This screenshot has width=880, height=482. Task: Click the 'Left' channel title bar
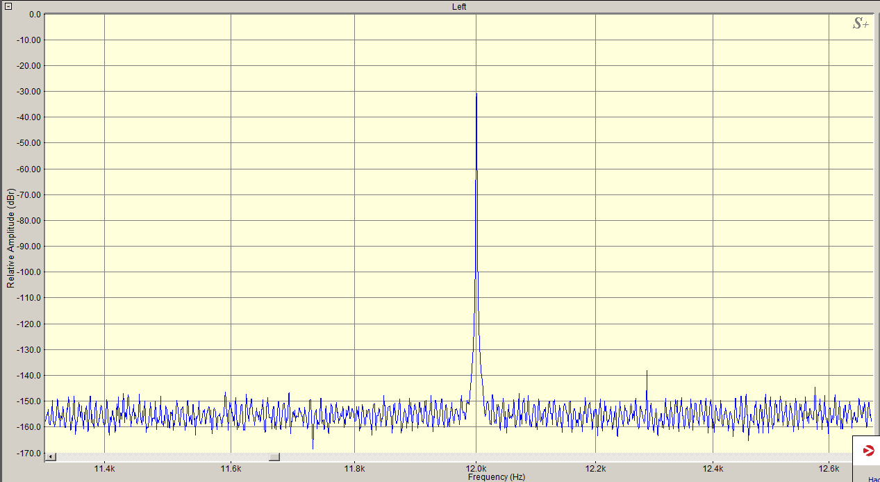coord(459,6)
